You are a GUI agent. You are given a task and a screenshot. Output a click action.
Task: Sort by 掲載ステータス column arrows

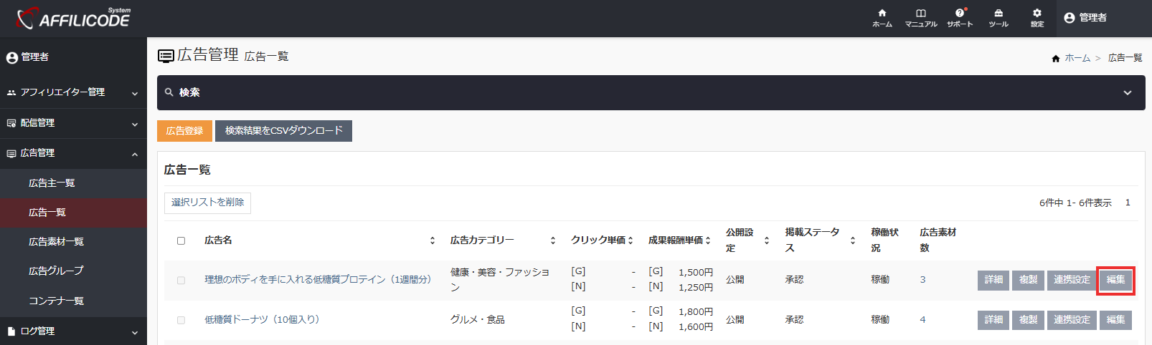(852, 240)
